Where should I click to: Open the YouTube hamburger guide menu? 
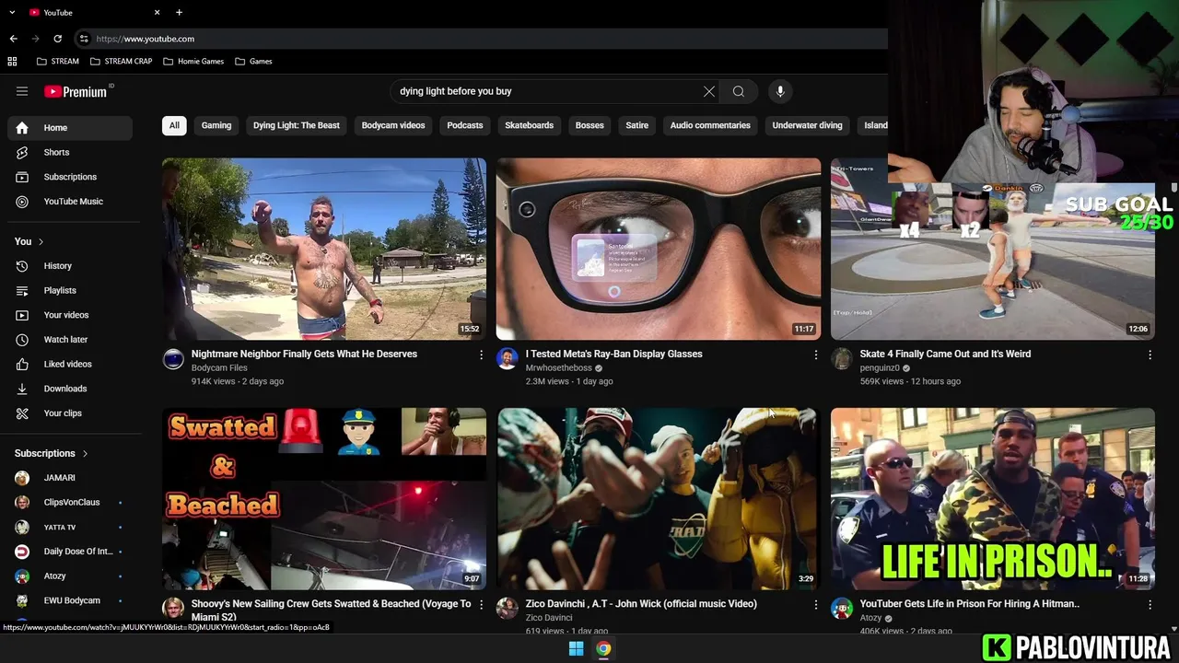(x=22, y=91)
